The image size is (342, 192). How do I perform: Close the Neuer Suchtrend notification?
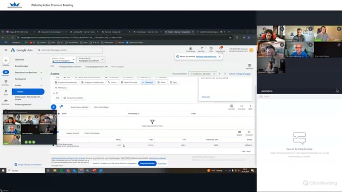[219, 57]
